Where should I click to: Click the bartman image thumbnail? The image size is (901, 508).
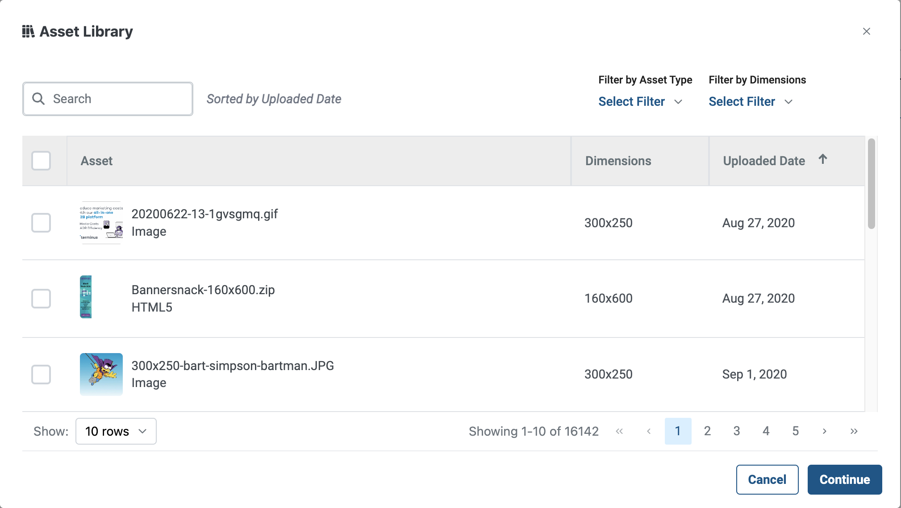click(101, 374)
